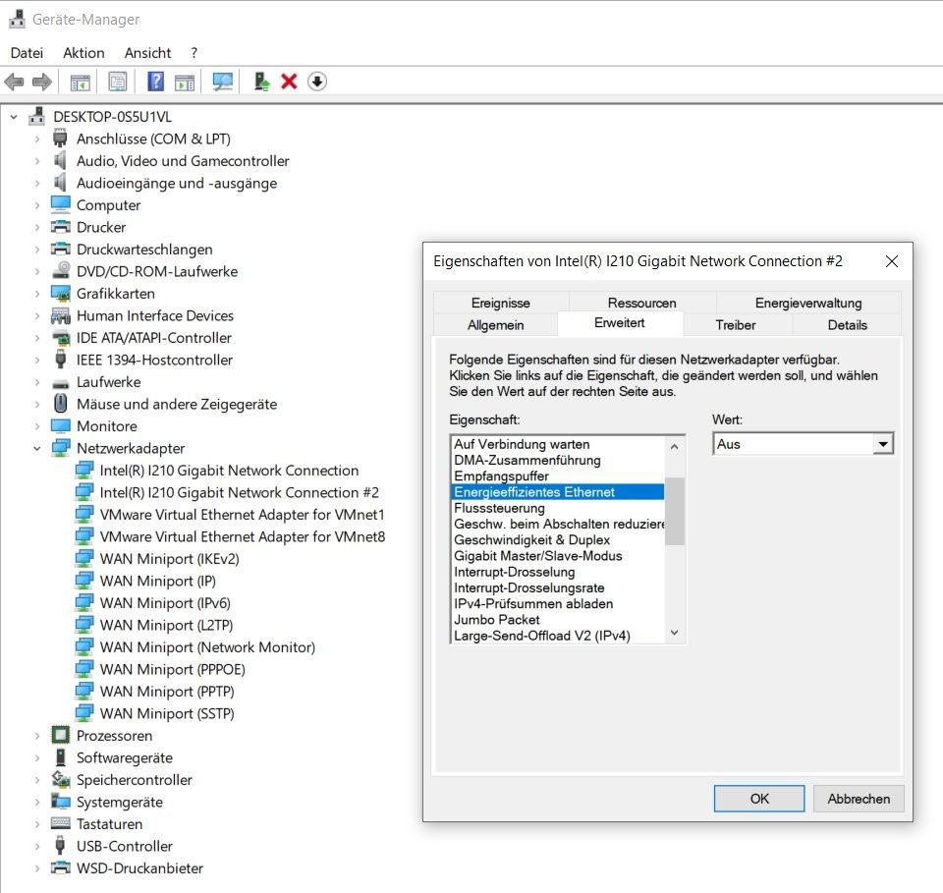
Task: Collapse the DESKTOP-0S5U1VL root node
Action: coord(14,117)
